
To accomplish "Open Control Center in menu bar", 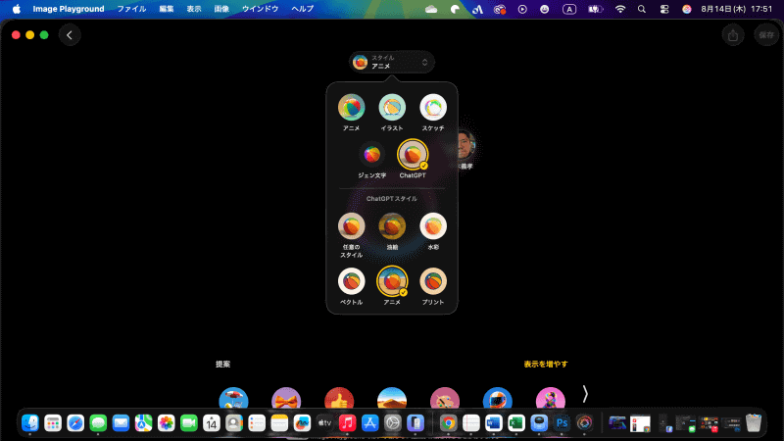I will tap(664, 9).
